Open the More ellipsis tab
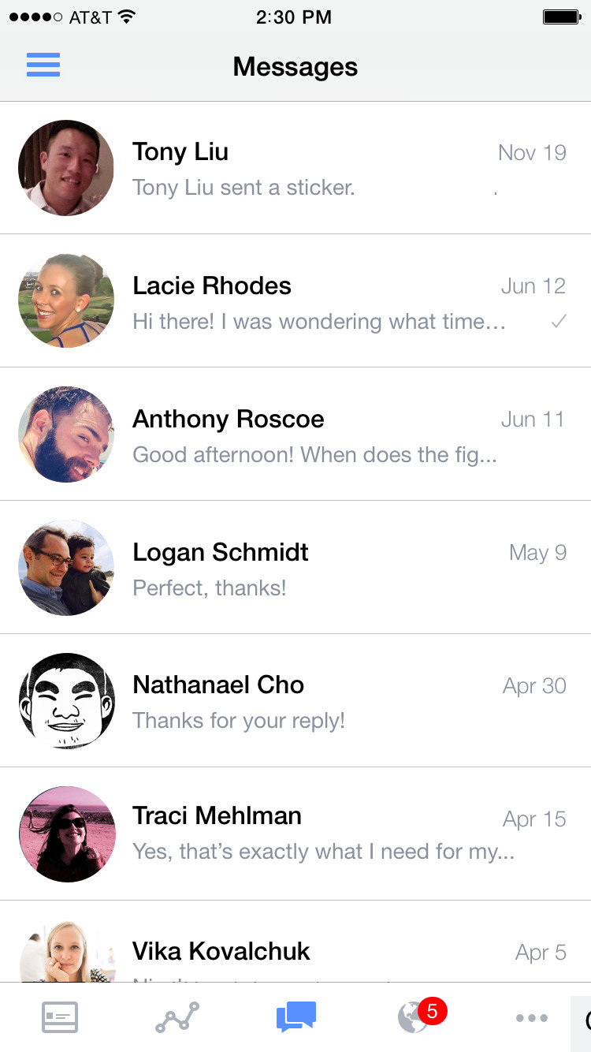Viewport: 591px width, 1052px height. [x=532, y=1017]
